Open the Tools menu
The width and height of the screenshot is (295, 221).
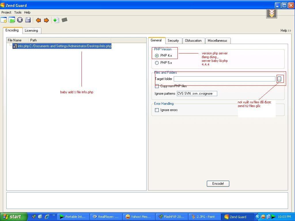click(18, 12)
